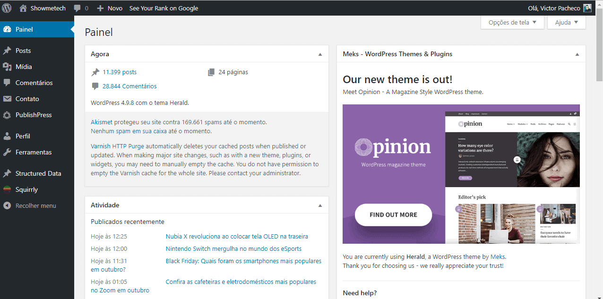The width and height of the screenshot is (603, 299).
Task: Collapse the Atividade widget with its arrow
Action: click(x=320, y=205)
